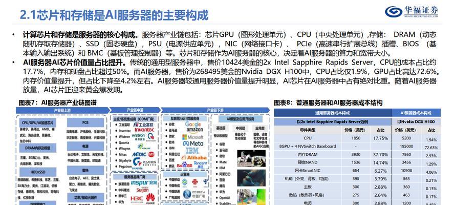Click the red China Unicom logo
This screenshot has height=205, width=455.
[195, 182]
